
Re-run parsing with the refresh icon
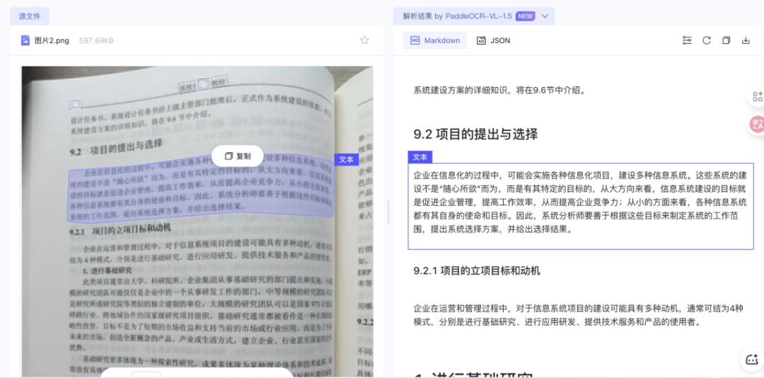coord(707,40)
